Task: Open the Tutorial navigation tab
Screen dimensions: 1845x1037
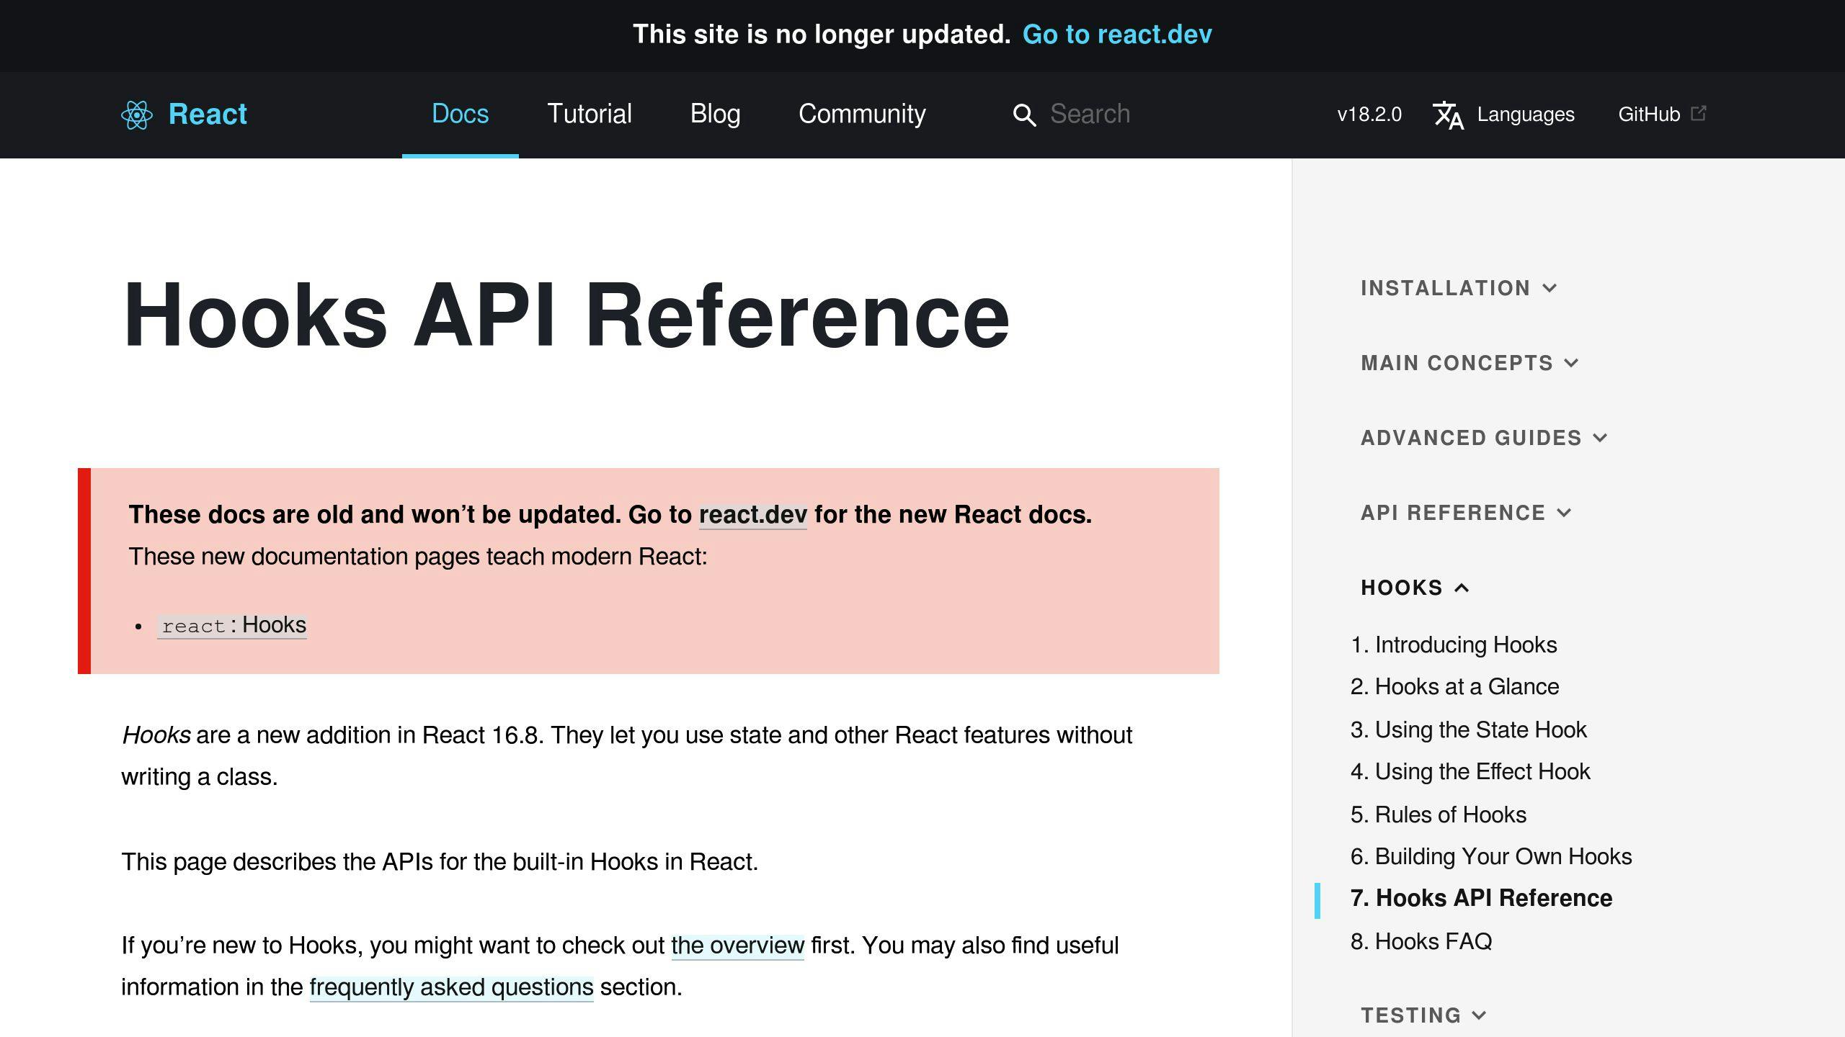Action: pos(589,114)
